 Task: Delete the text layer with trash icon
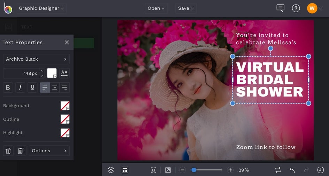pyautogui.click(x=8, y=151)
